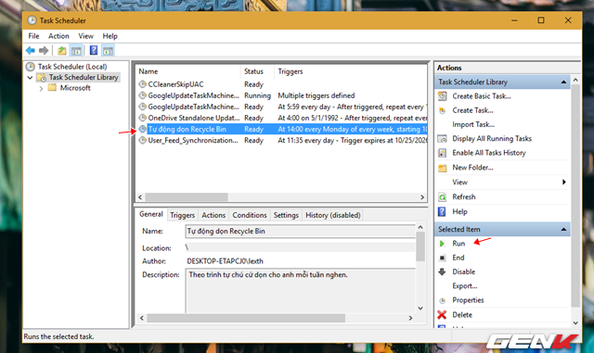The width and height of the screenshot is (594, 353).
Task: Click the task Name input field
Action: point(300,232)
